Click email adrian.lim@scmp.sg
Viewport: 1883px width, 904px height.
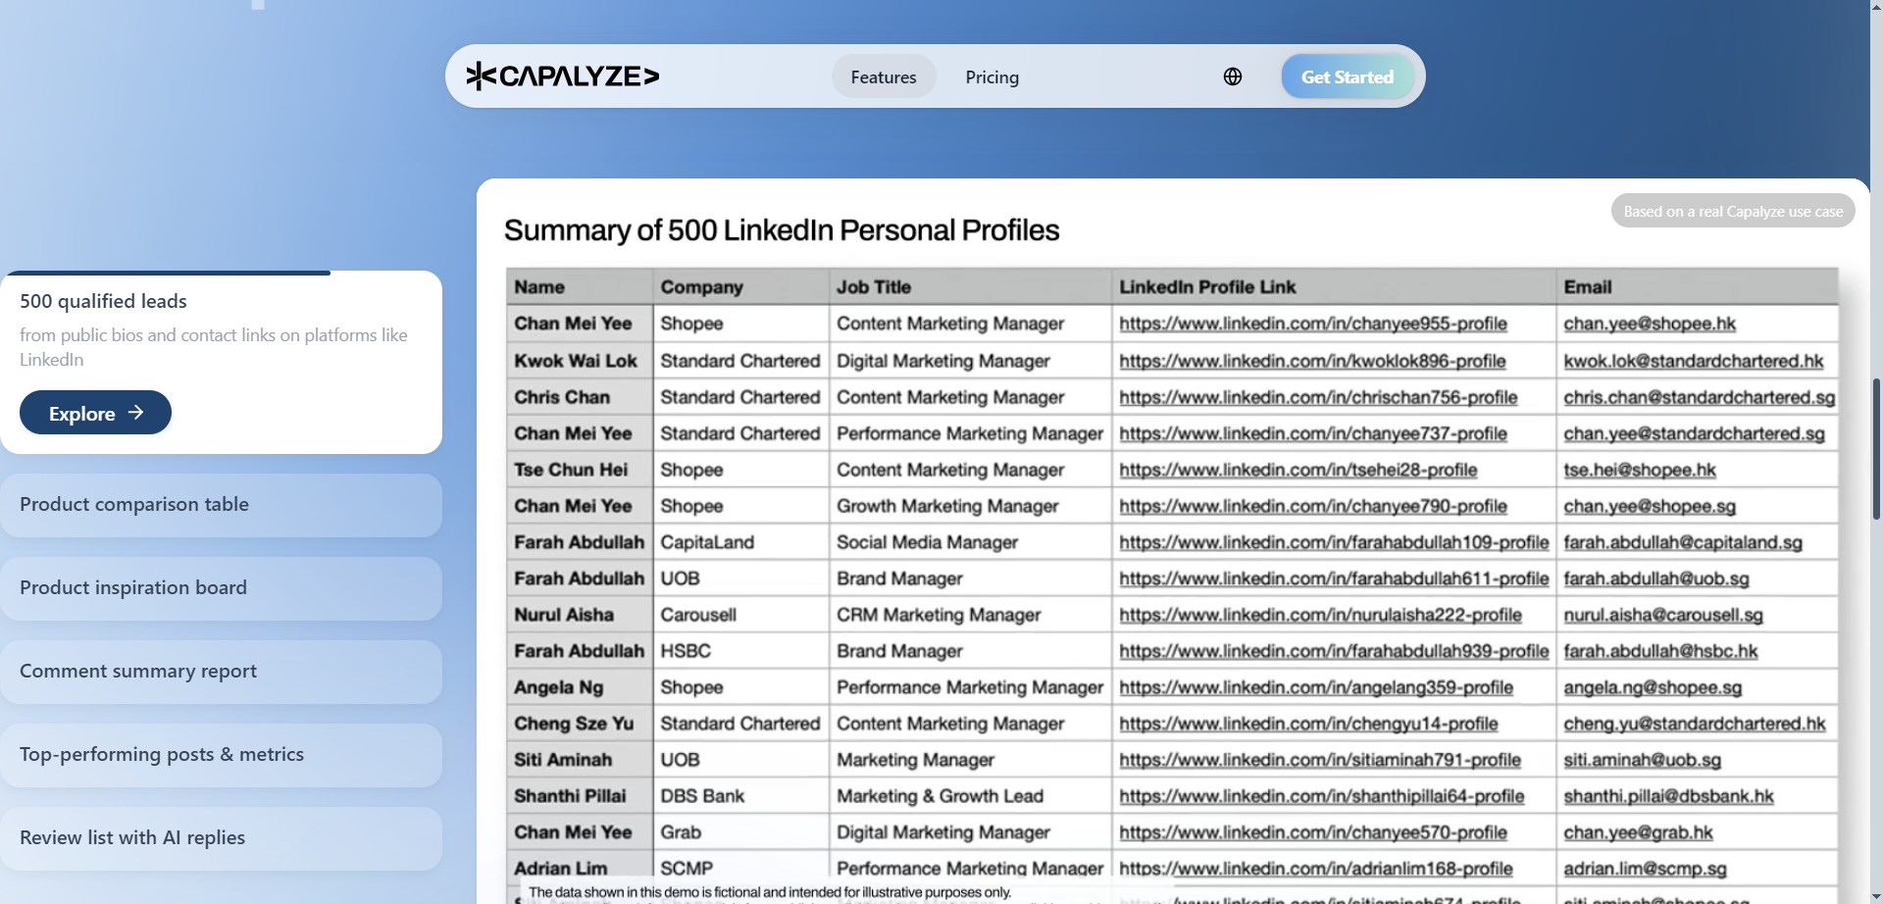[1645, 869]
